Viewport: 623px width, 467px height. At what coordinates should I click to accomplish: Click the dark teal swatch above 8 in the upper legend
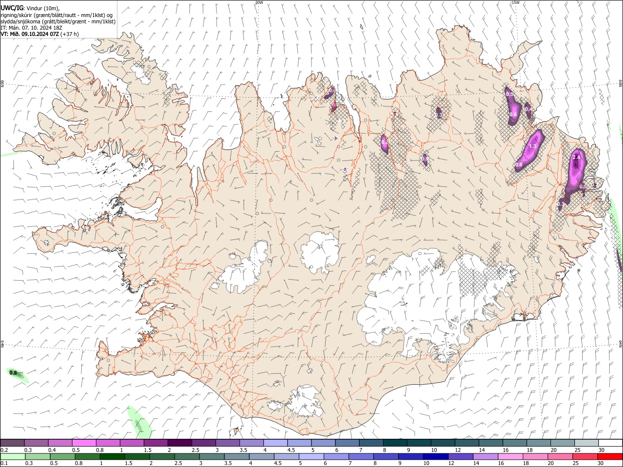[x=395, y=443]
